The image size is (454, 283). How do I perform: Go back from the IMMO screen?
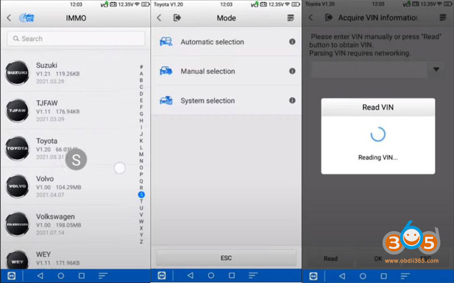pos(9,18)
